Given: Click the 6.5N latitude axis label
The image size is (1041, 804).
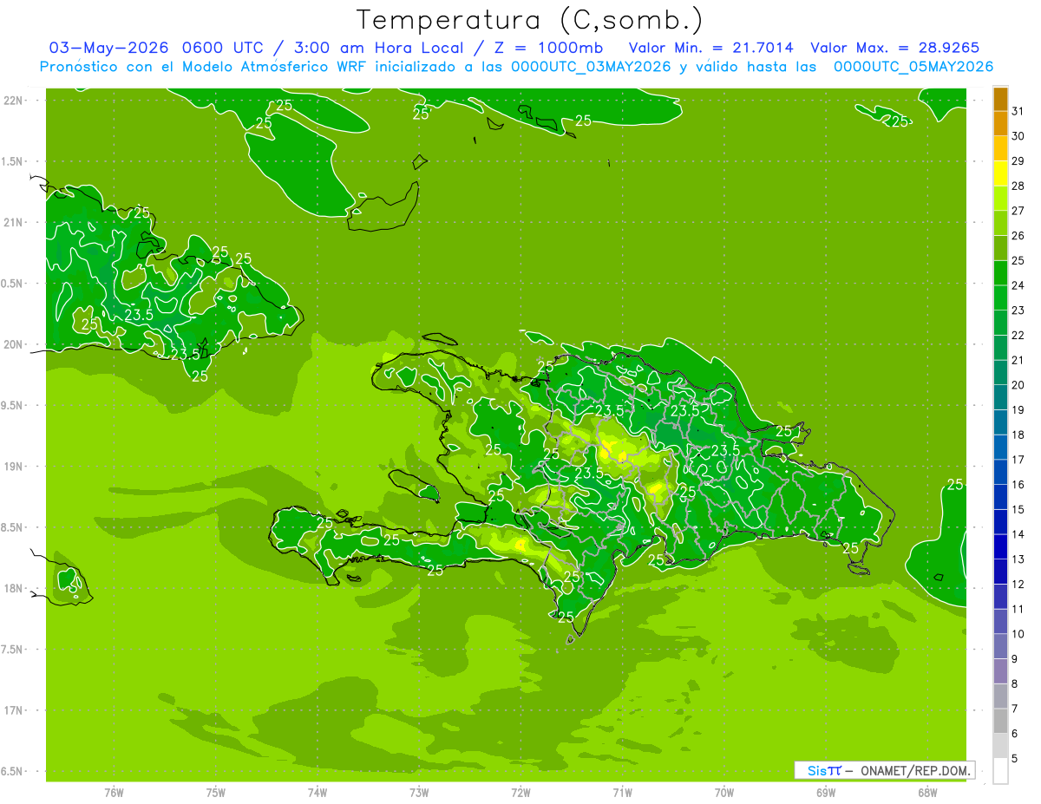Looking at the screenshot, I should [x=13, y=771].
